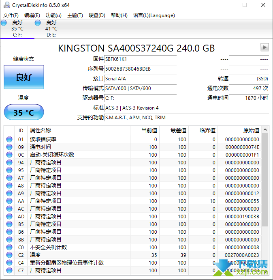This screenshot has height=280, width=273.
Task: Open the 文件(F) menu
Action: coord(11,15)
